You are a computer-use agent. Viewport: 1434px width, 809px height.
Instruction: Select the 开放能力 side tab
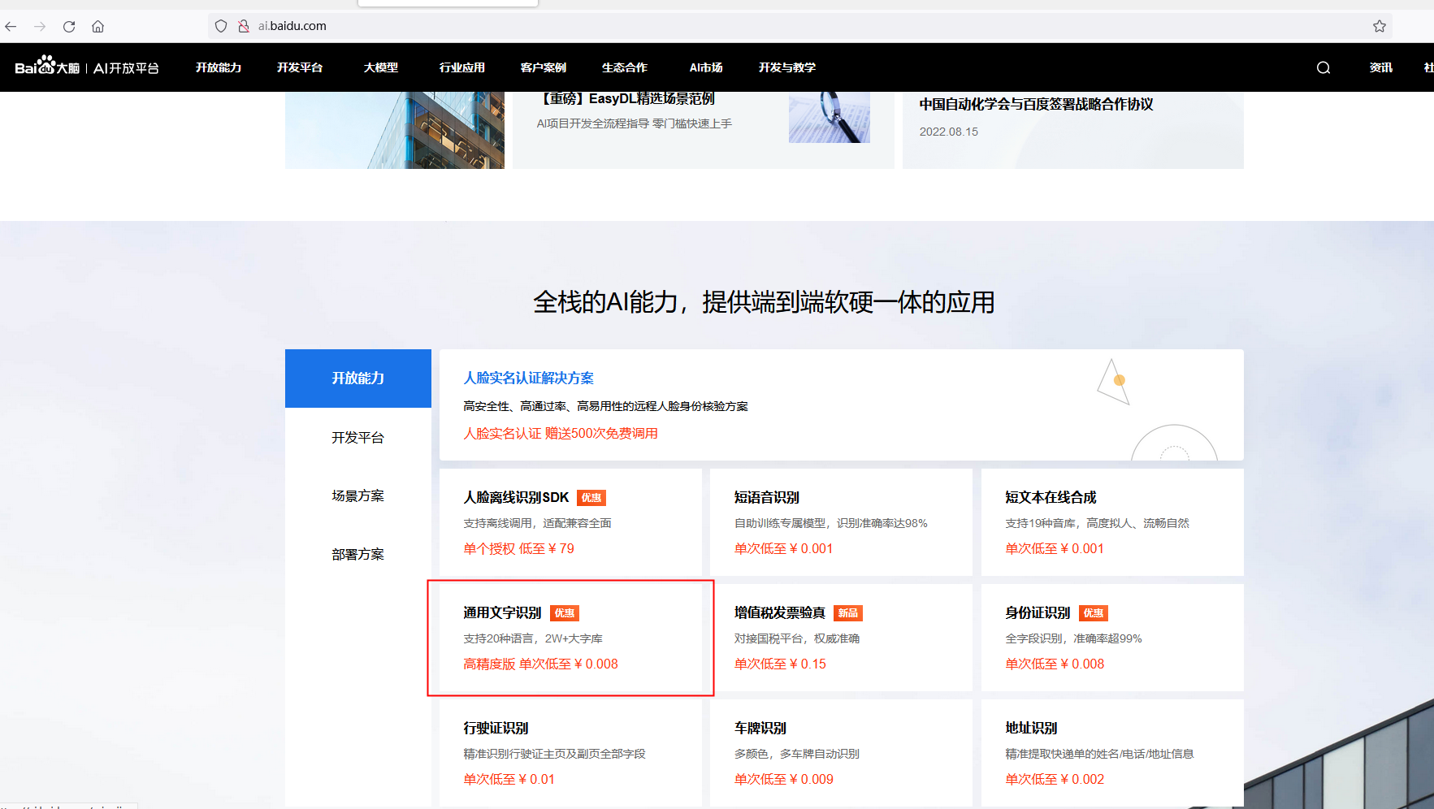tap(358, 379)
